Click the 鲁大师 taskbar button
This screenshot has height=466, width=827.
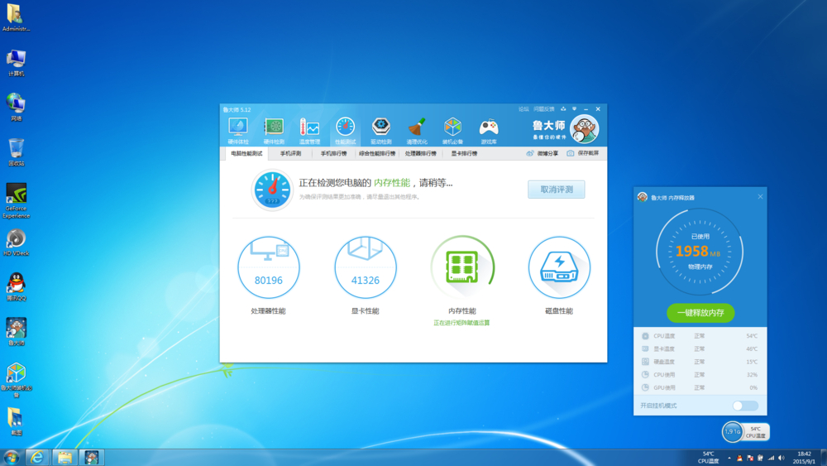pos(92,457)
